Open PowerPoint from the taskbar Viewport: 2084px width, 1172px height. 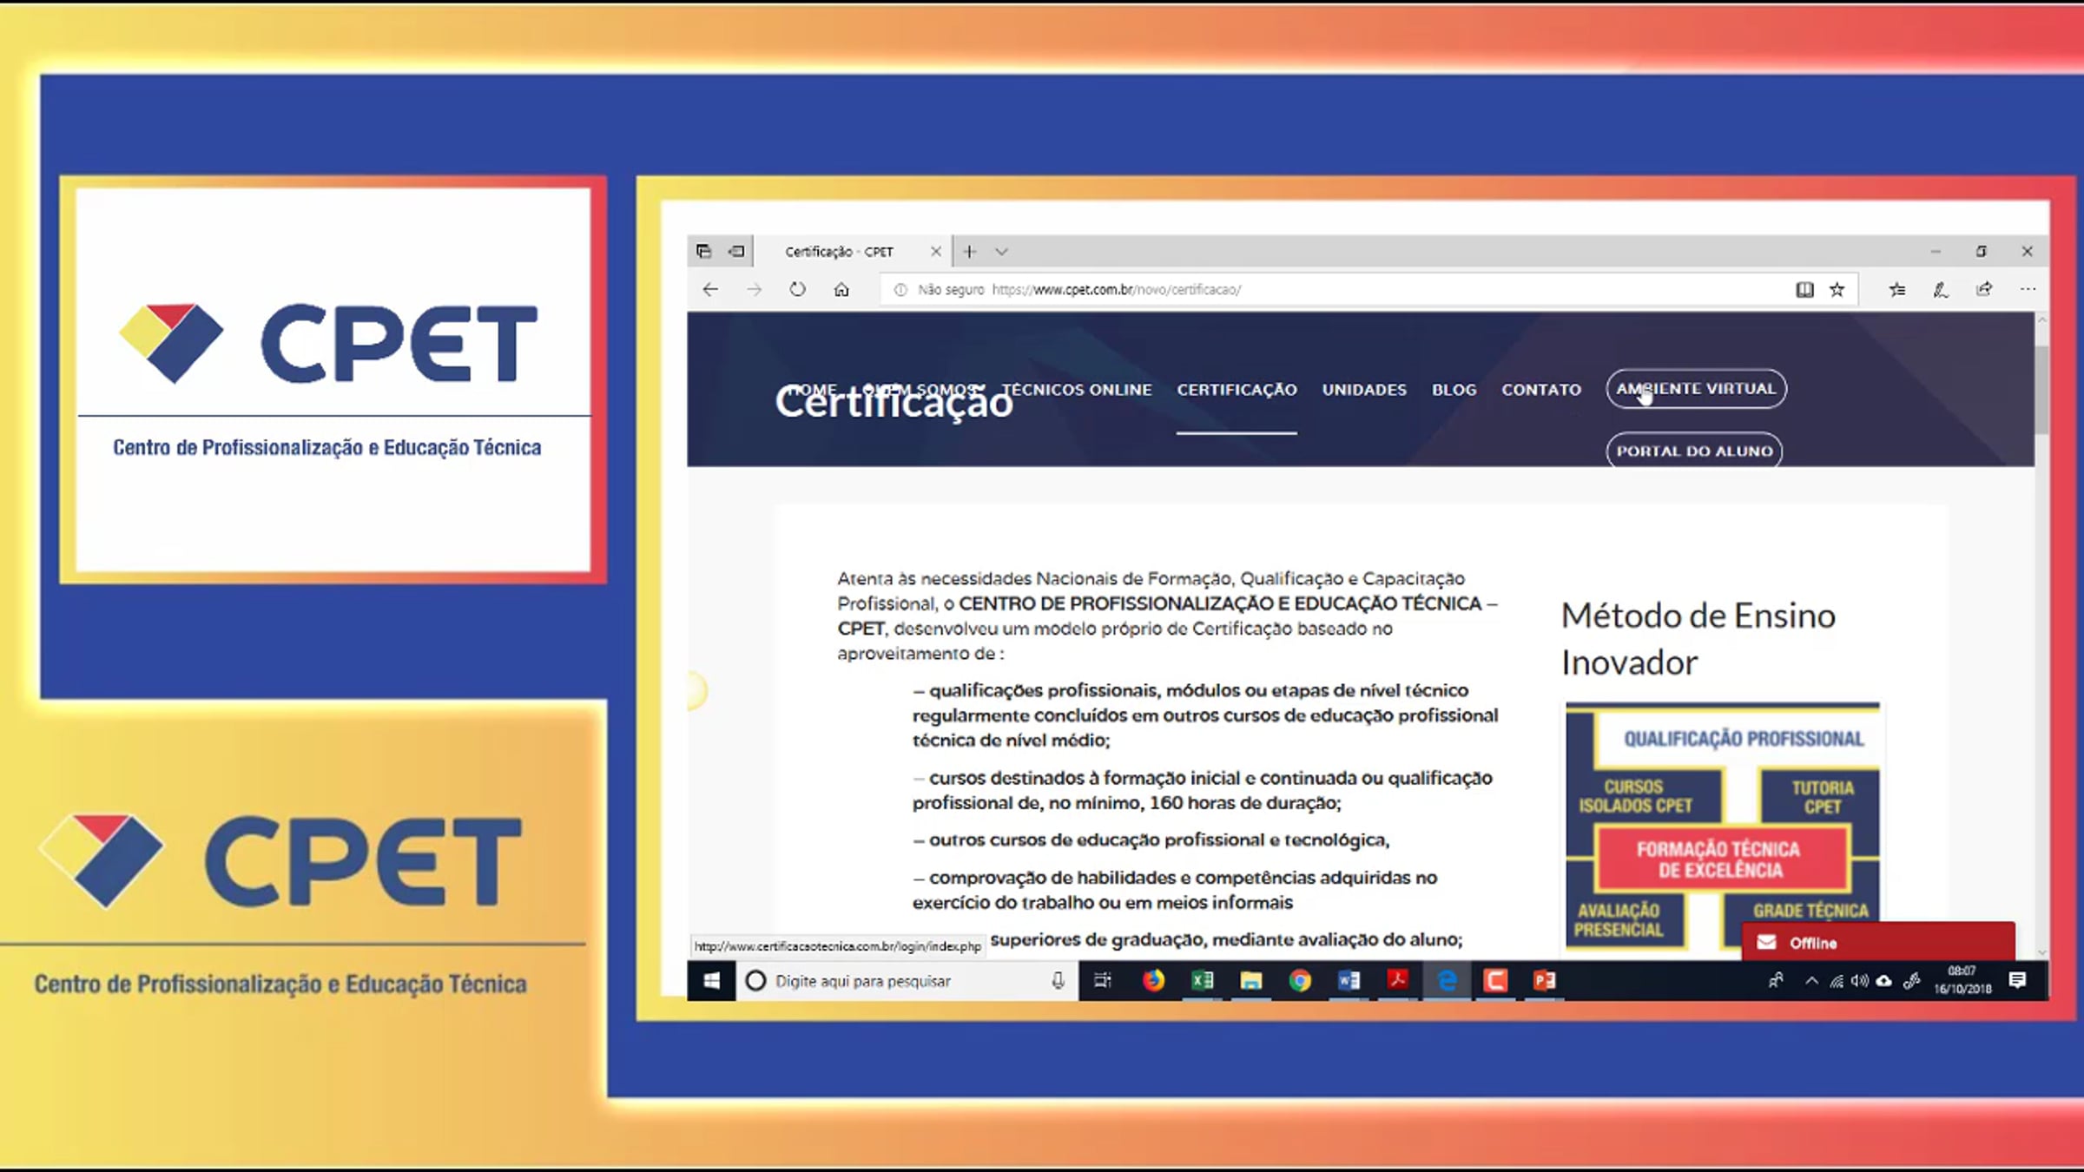(x=1544, y=981)
